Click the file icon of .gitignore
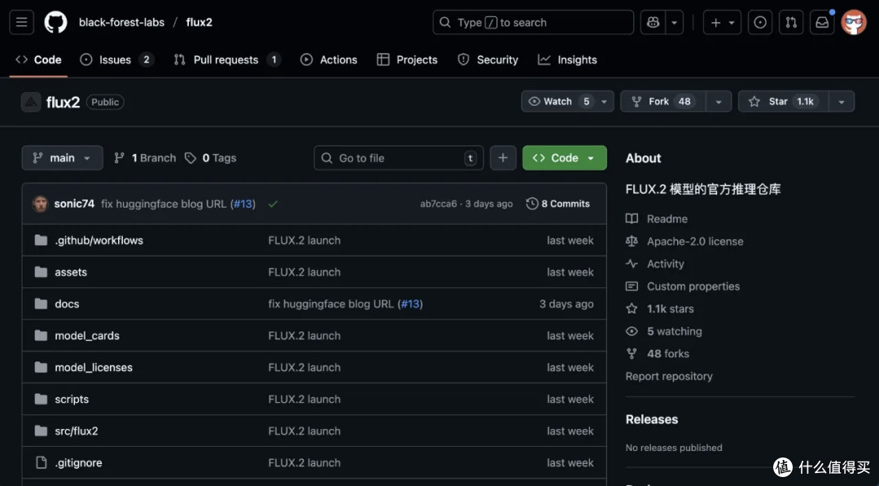This screenshot has height=486, width=879. (x=41, y=463)
